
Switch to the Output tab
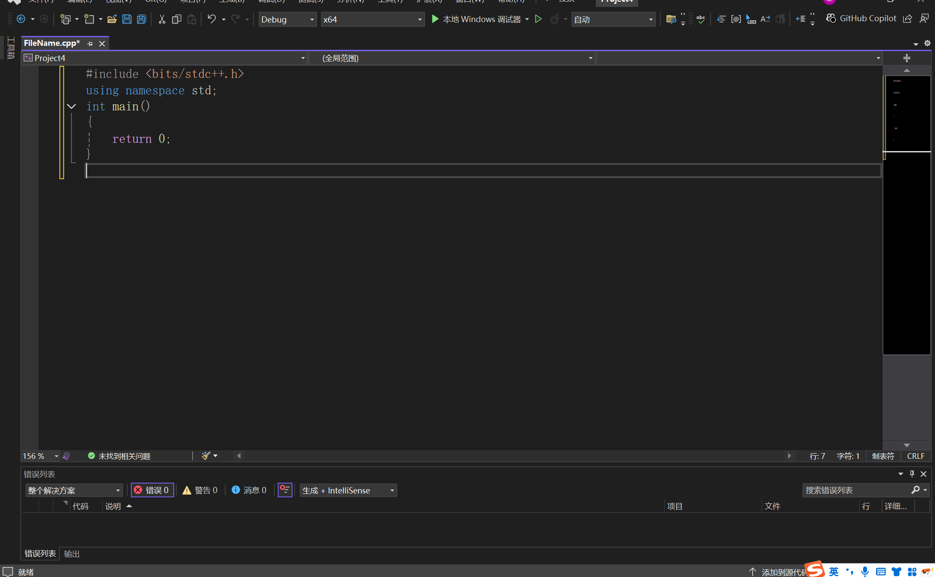(x=71, y=554)
